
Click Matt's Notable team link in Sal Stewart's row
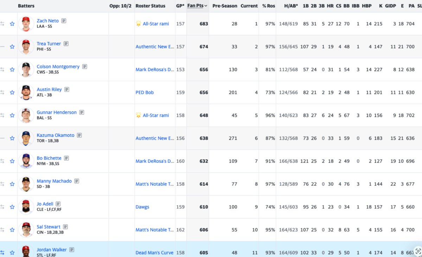click(155, 230)
